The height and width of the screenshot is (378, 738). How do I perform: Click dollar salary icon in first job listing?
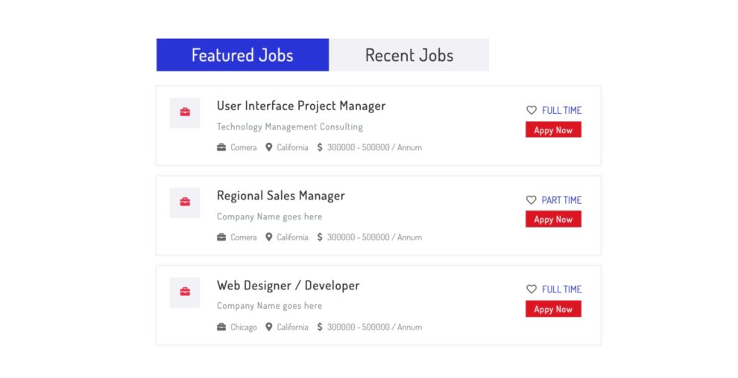[320, 147]
